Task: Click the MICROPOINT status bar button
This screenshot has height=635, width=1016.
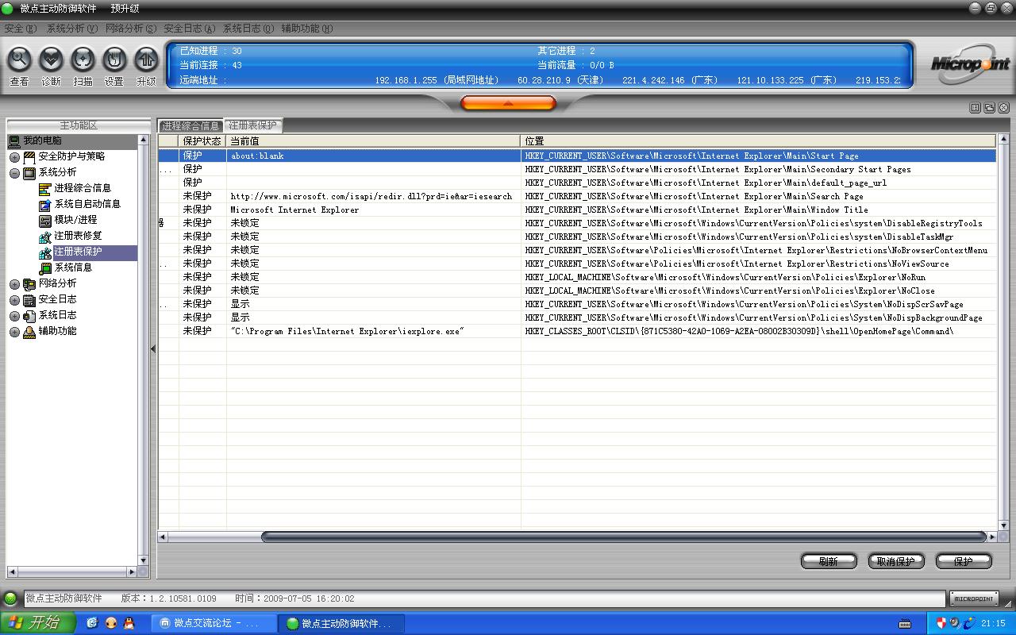Action: point(974,598)
